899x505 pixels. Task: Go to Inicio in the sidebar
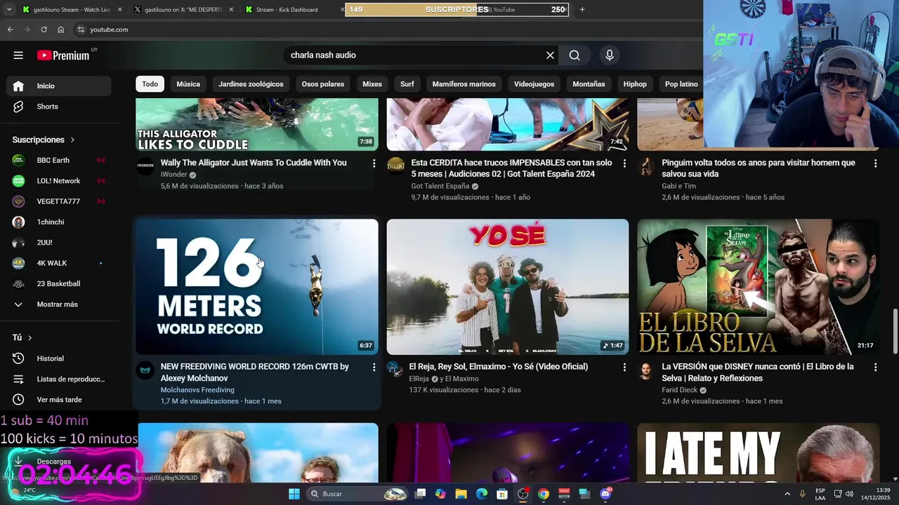click(58, 86)
